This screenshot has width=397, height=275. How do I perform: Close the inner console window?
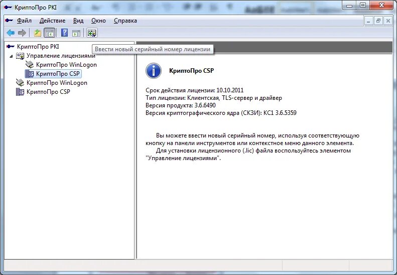388,21
